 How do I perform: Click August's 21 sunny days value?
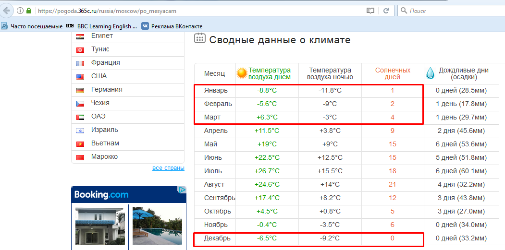click(392, 185)
